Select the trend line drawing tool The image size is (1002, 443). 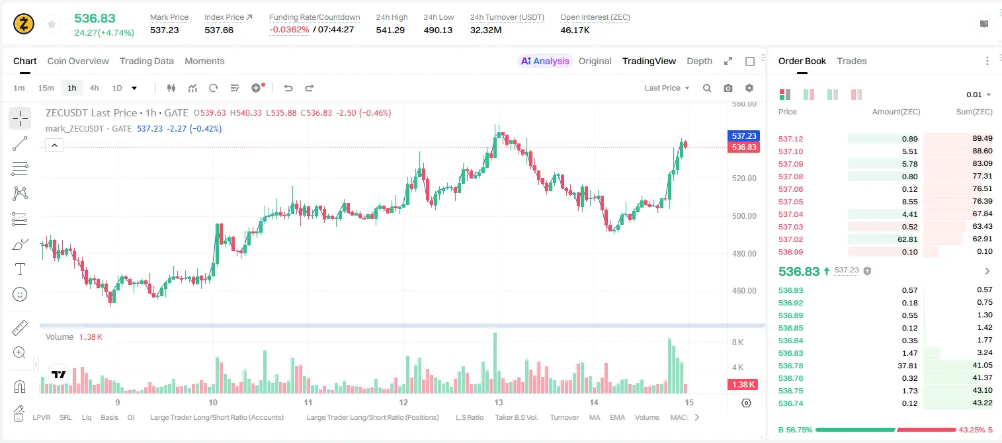click(20, 143)
